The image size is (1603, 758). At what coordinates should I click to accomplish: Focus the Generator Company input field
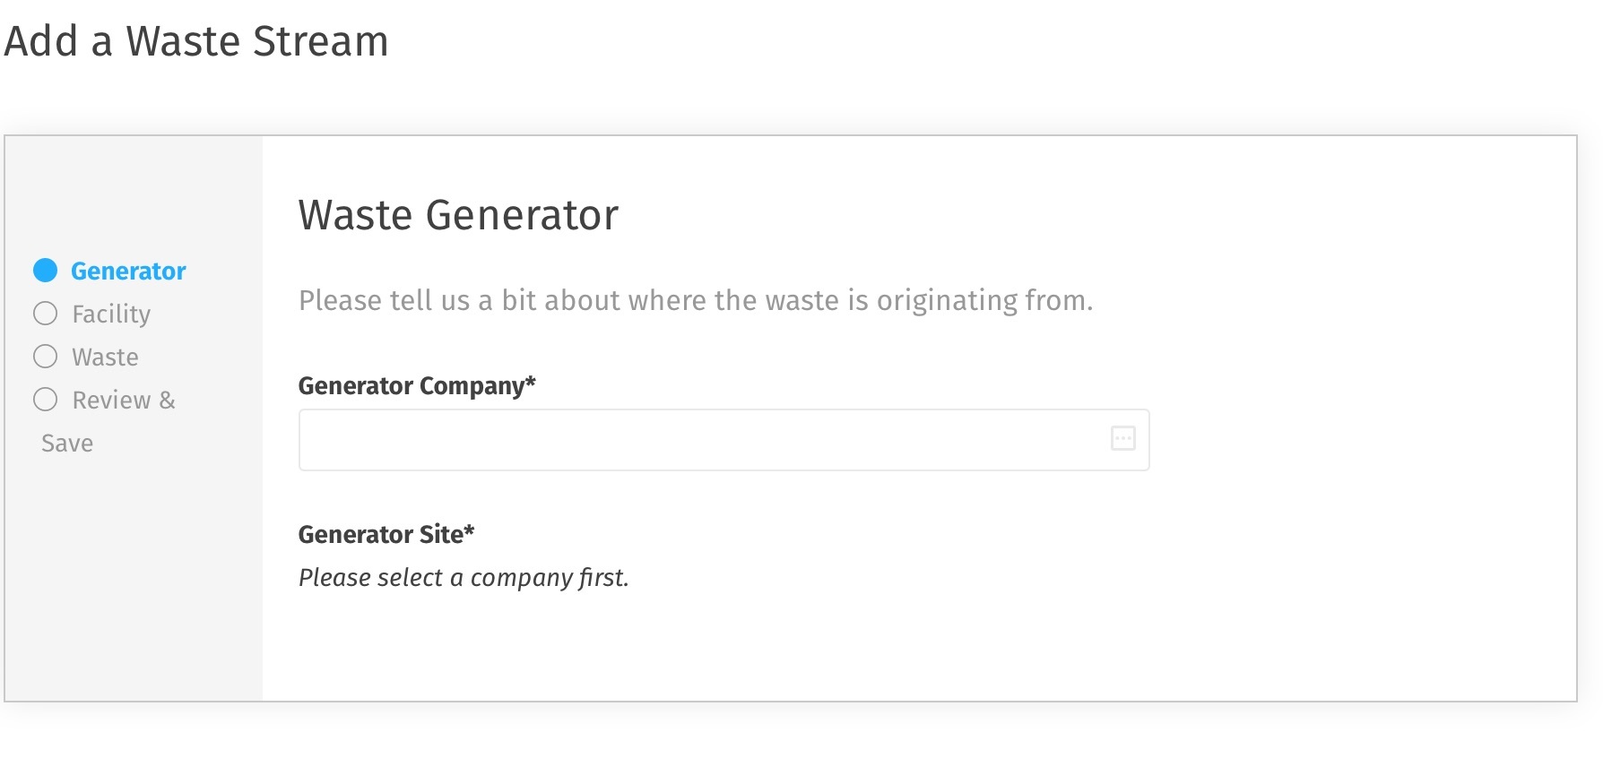tap(724, 440)
